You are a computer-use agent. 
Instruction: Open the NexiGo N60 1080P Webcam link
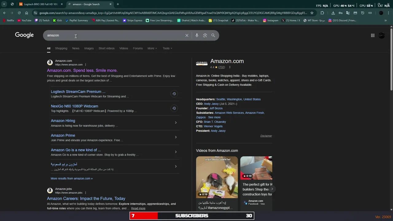click(75, 106)
